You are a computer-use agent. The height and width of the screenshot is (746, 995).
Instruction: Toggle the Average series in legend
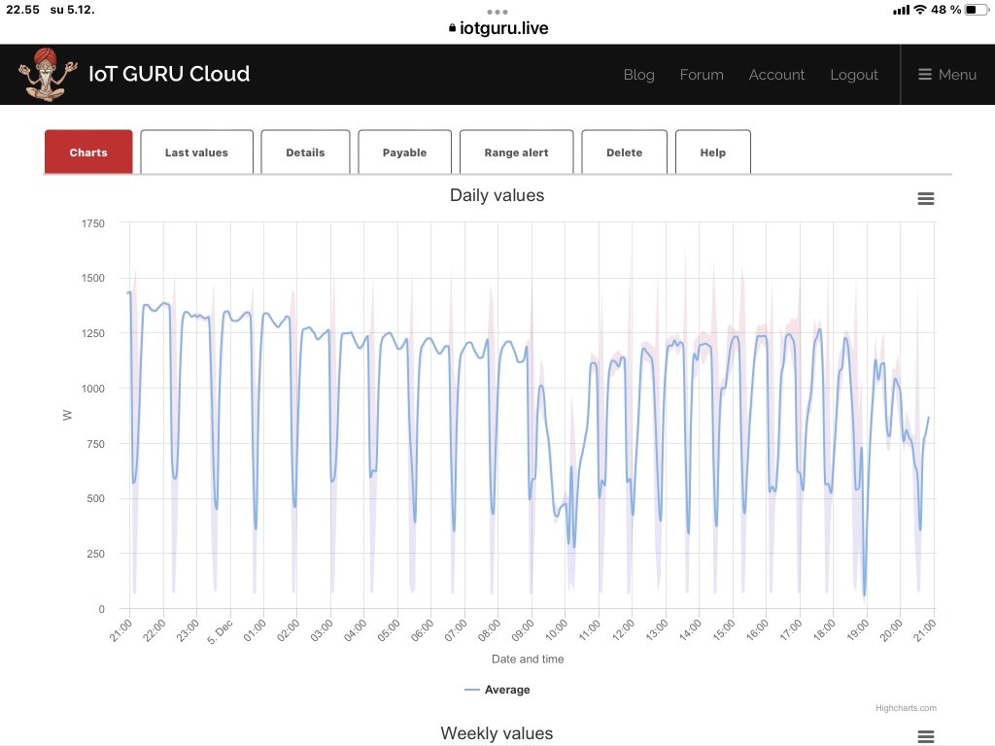[x=497, y=690]
